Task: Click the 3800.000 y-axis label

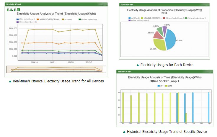Action: coord(13,42)
